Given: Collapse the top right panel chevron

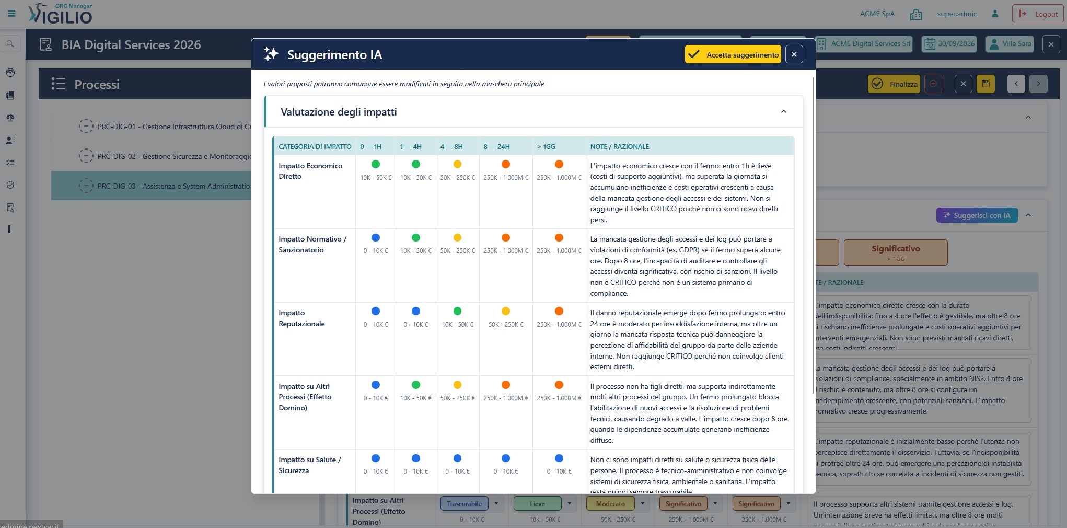Looking at the screenshot, I should (1028, 117).
